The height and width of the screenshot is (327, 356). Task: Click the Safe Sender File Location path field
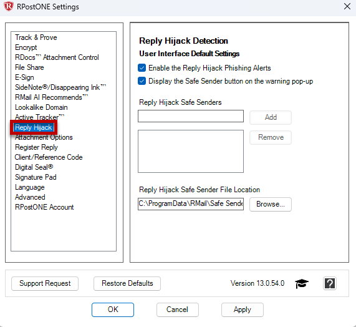pyautogui.click(x=191, y=204)
